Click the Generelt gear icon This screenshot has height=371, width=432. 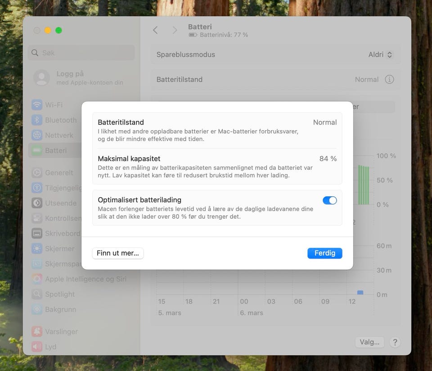pyautogui.click(x=37, y=172)
